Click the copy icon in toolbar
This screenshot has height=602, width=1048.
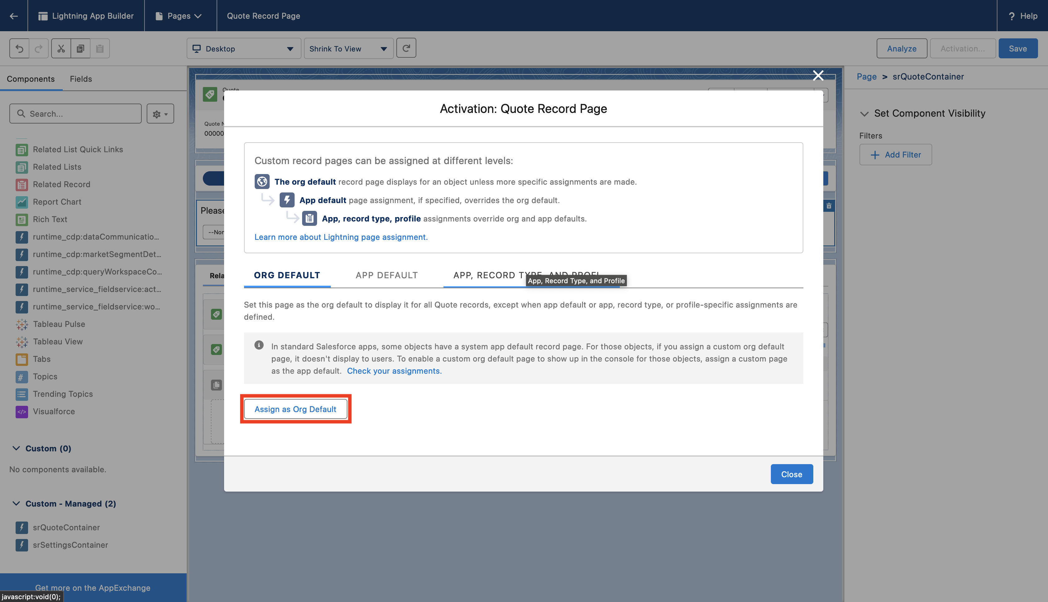click(x=80, y=48)
